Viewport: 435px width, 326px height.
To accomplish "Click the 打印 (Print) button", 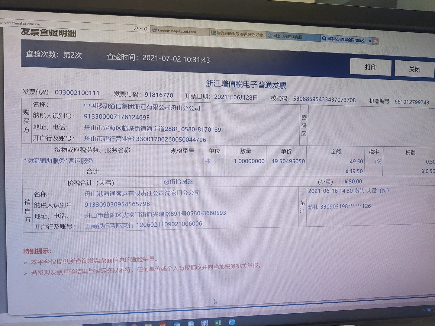I will click(371, 67).
